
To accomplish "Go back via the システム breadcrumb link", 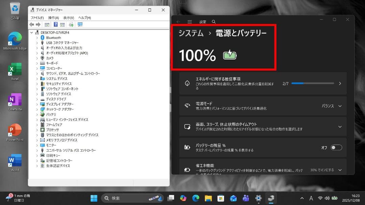I will coord(191,33).
